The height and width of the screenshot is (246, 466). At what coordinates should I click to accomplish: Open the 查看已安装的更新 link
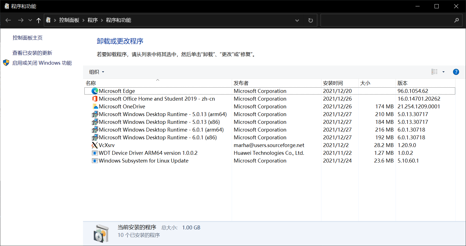32,53
